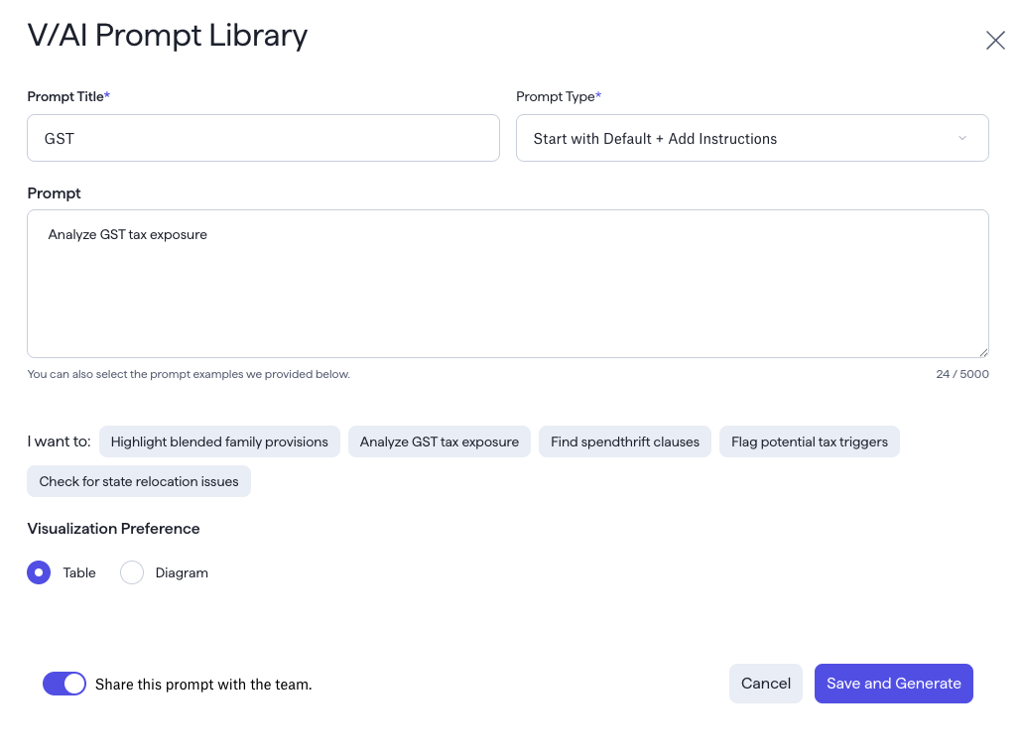
Task: Click the 'Prompt Type' field label
Action: [x=556, y=96]
